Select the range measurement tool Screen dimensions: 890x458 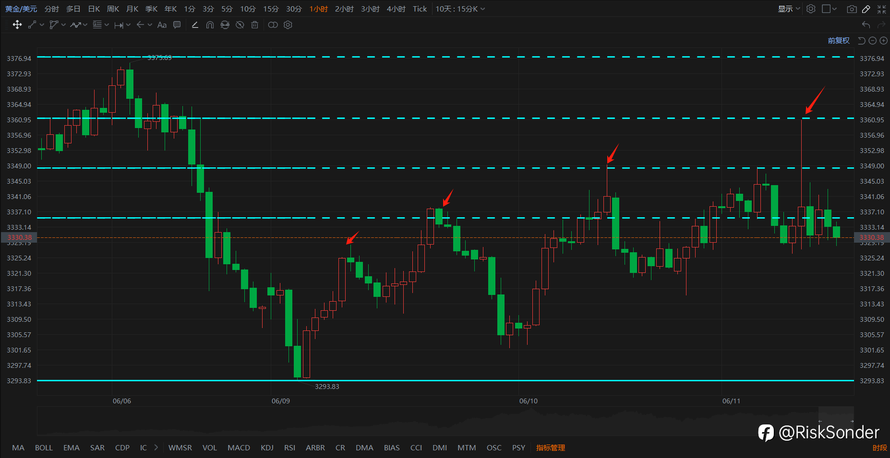point(119,25)
